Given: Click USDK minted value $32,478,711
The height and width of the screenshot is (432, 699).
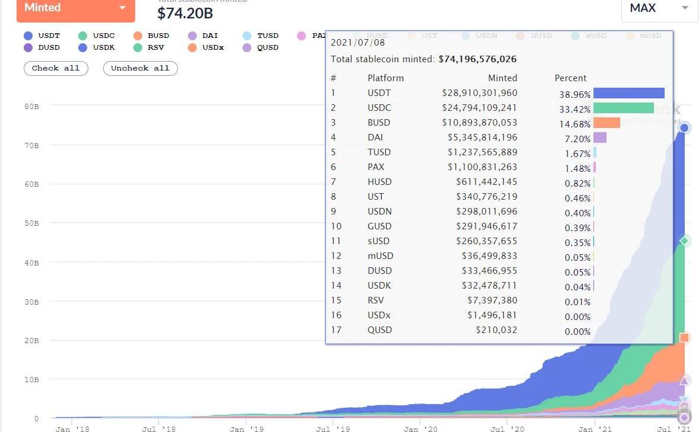Looking at the screenshot, I should click(490, 286).
